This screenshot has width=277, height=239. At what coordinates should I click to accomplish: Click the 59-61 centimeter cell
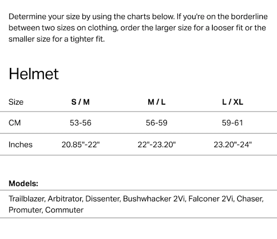(232, 123)
